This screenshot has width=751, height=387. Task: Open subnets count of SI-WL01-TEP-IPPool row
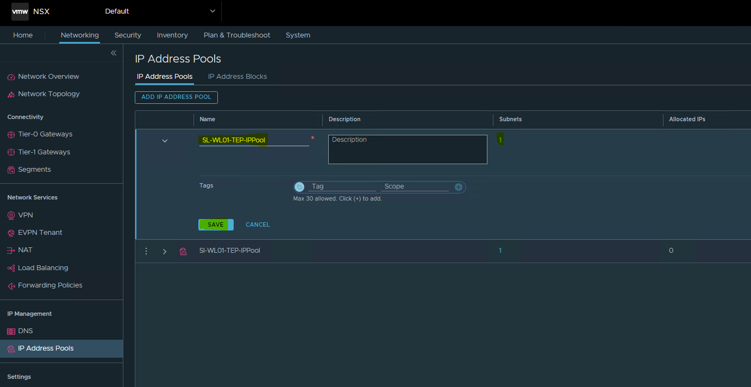click(x=500, y=251)
